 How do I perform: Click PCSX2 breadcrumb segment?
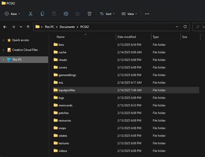[x=84, y=27]
